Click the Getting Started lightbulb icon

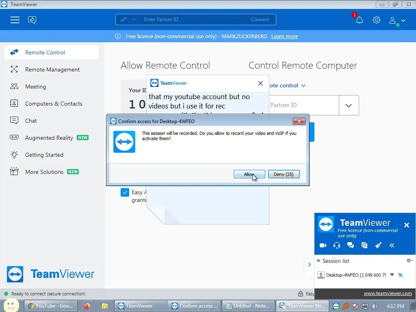14,154
